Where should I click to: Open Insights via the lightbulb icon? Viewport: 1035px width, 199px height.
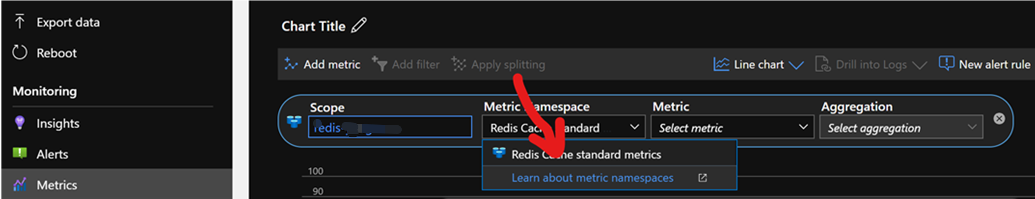tap(19, 123)
